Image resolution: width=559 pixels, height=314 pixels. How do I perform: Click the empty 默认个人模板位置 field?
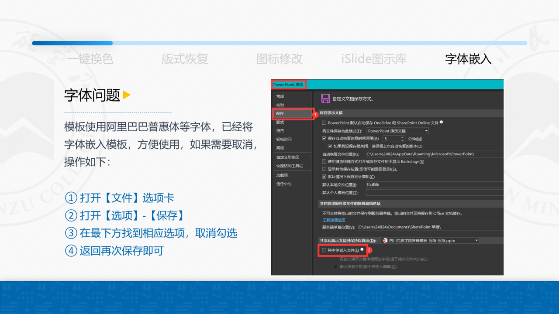(434, 192)
